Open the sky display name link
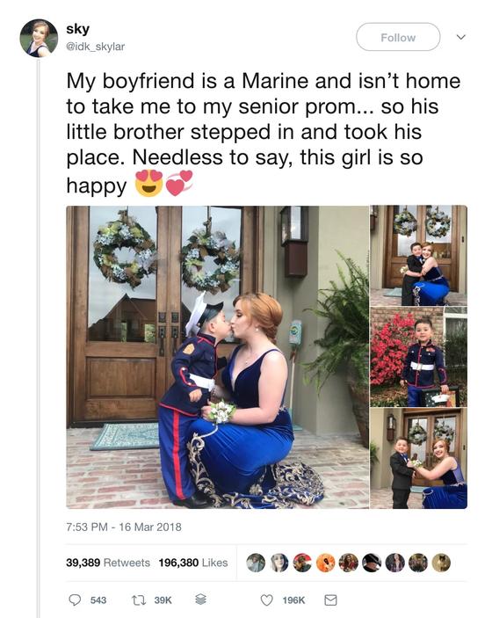 click(x=77, y=29)
